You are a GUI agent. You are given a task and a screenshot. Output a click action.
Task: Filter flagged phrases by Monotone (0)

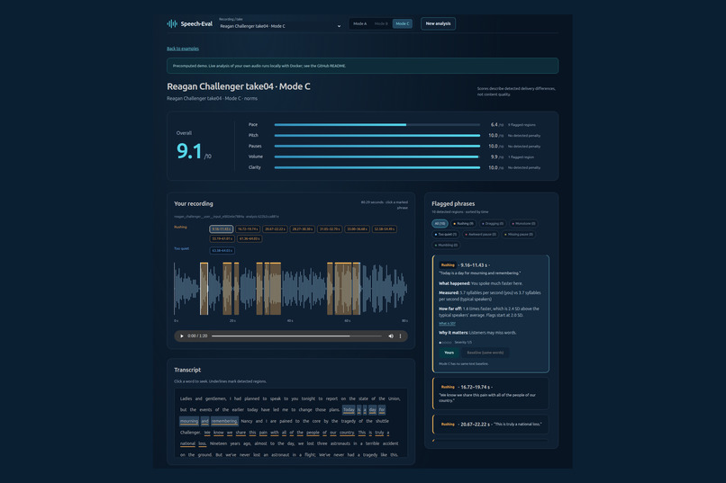[x=523, y=224]
